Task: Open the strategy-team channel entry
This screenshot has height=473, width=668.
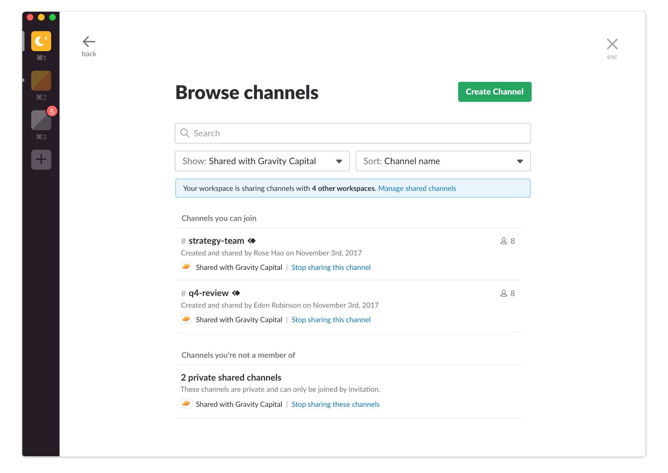Action: point(216,241)
